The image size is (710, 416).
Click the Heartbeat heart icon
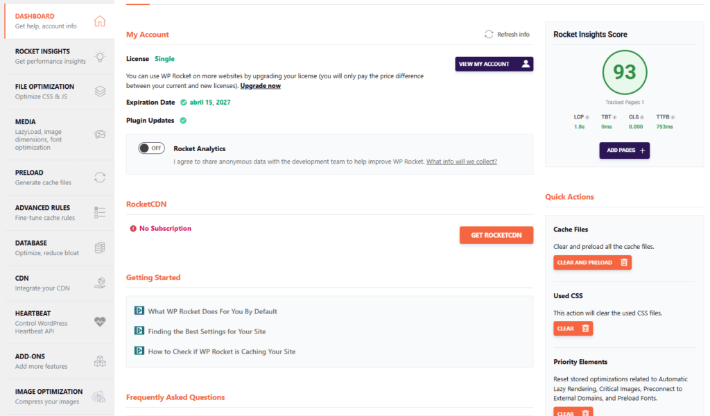pyautogui.click(x=100, y=322)
